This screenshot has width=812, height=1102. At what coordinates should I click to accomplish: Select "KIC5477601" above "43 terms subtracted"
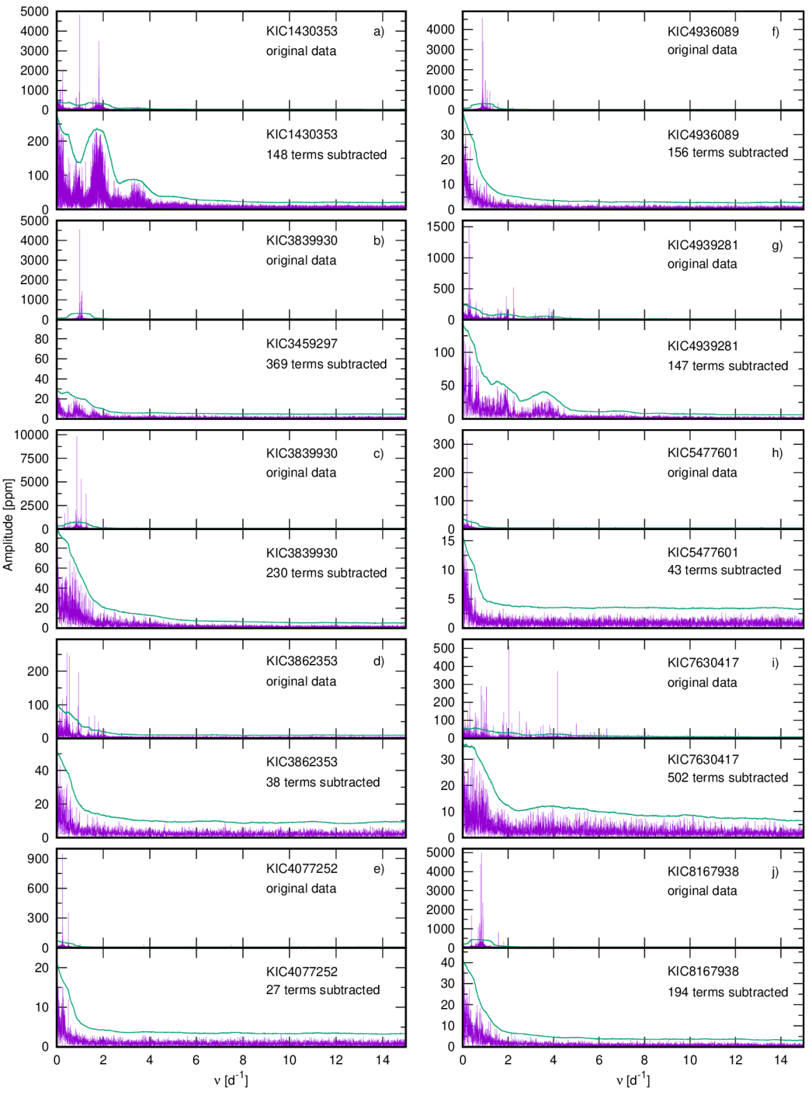703,552
